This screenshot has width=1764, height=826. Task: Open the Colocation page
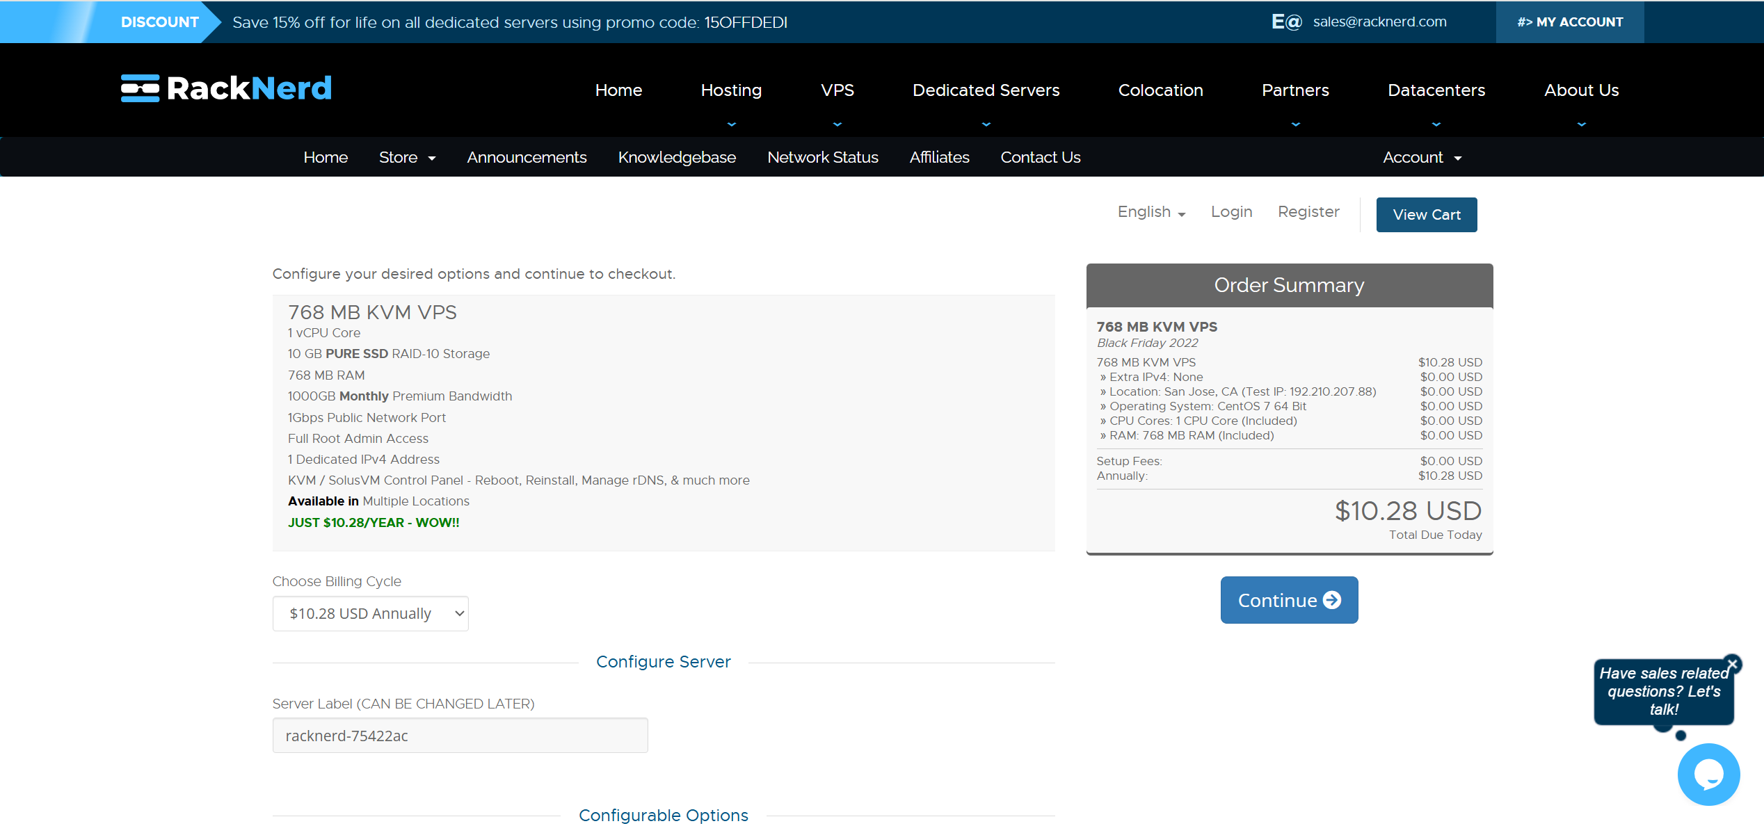1160,90
